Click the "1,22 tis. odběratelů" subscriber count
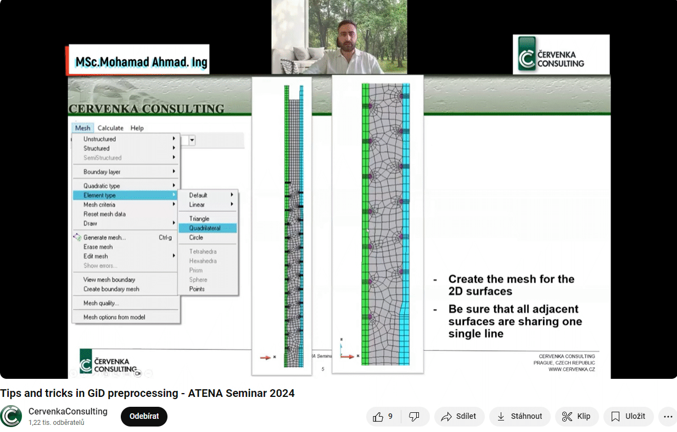 (x=57, y=423)
